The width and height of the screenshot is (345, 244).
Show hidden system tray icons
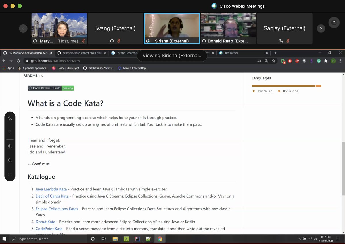pos(299,239)
